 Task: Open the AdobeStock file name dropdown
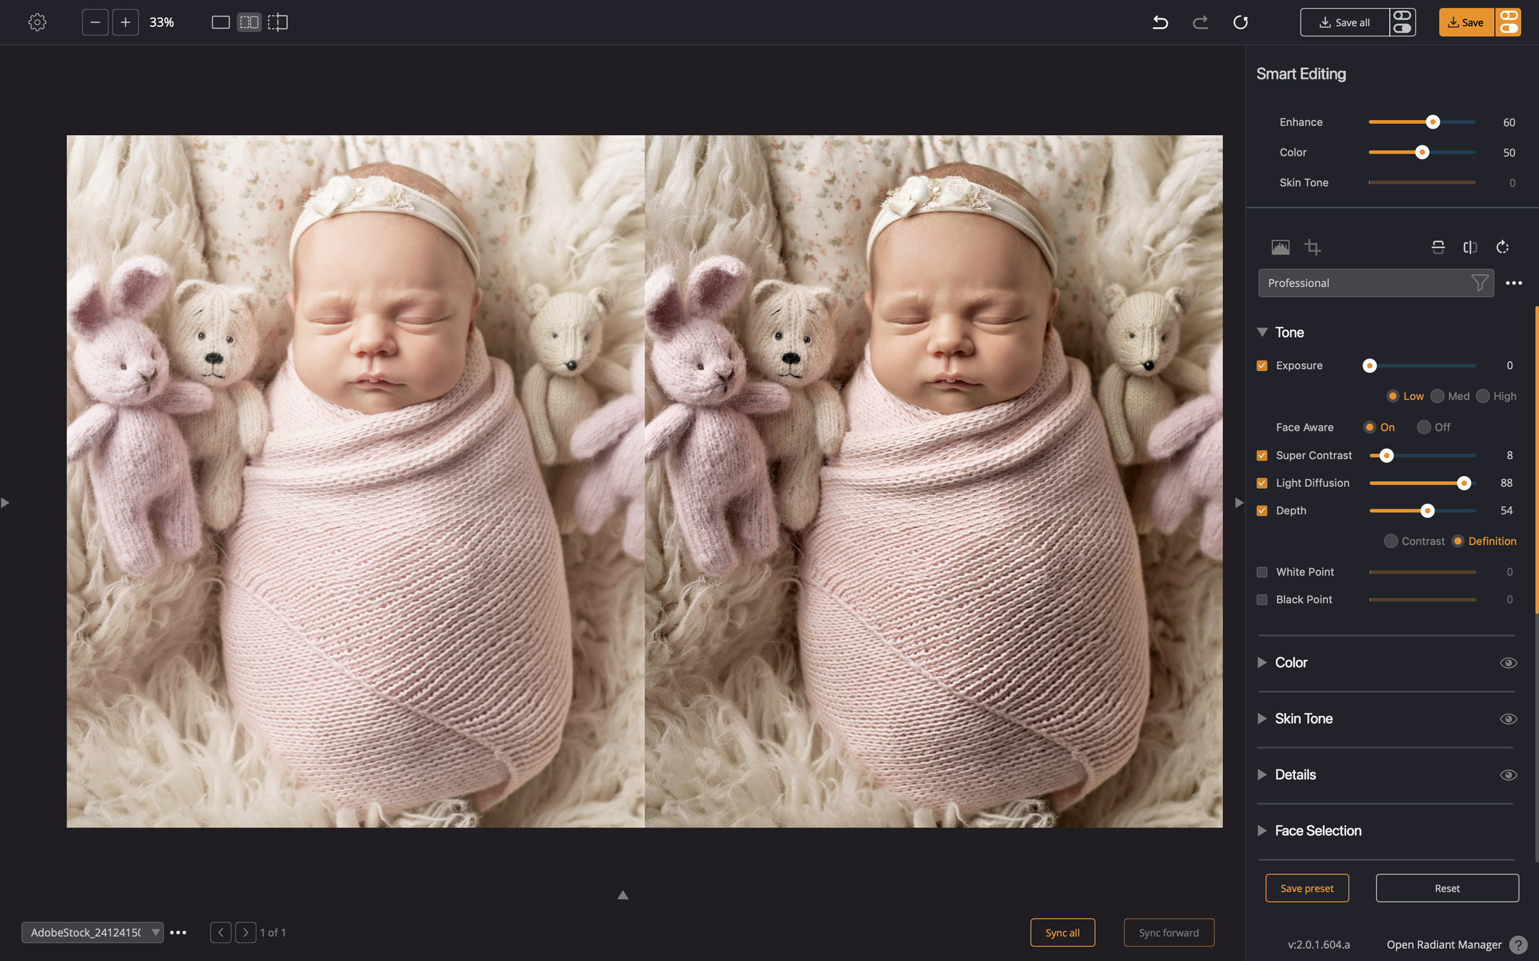(x=92, y=933)
